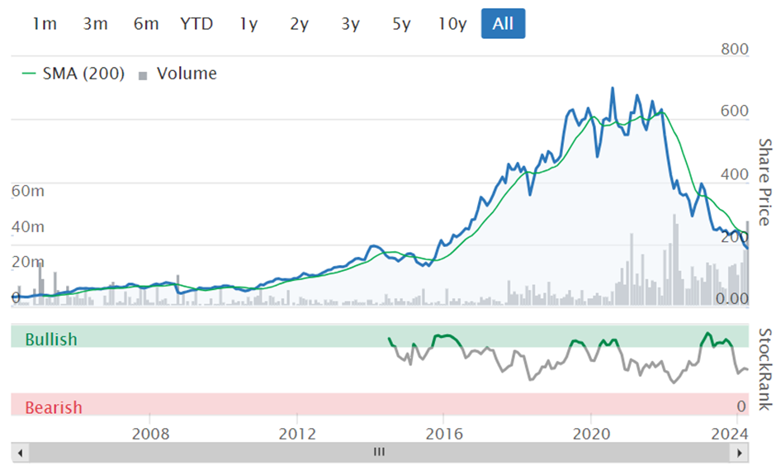Click the grey Volume legend square

tap(143, 76)
